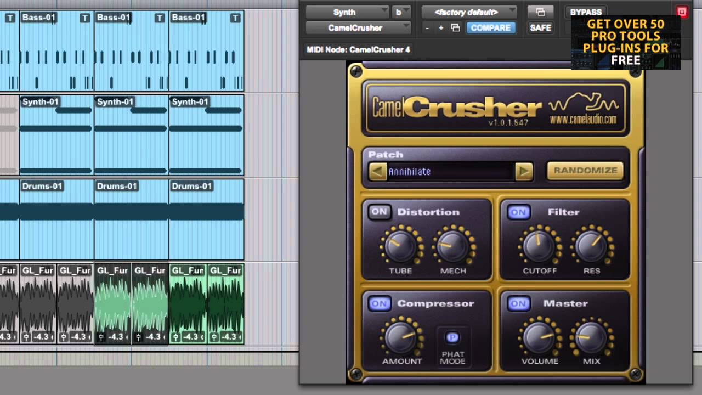
Task: Click the RANDOMIZE button
Action: (x=585, y=171)
